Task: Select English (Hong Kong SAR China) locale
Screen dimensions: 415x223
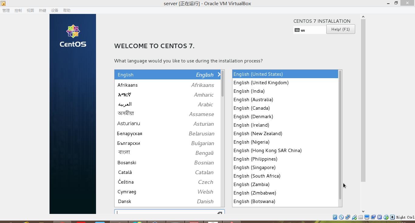Action: coord(285,150)
